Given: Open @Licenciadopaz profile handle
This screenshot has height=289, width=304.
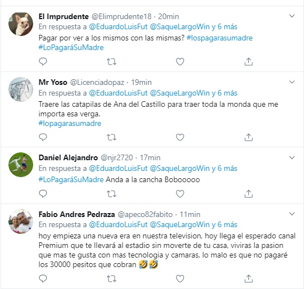Looking at the screenshot, I should (x=97, y=83).
